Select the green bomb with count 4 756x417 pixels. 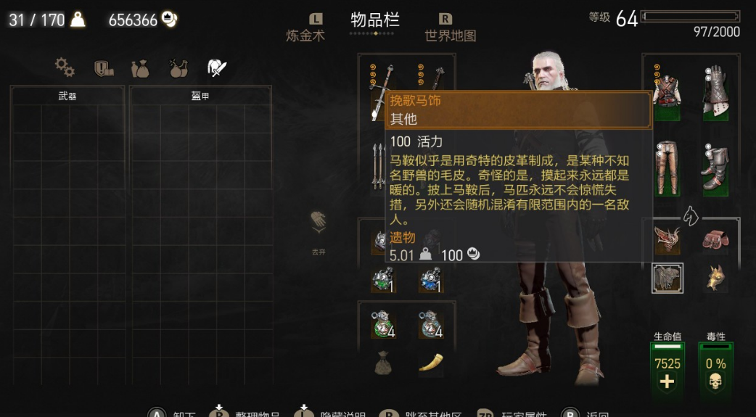384,324
